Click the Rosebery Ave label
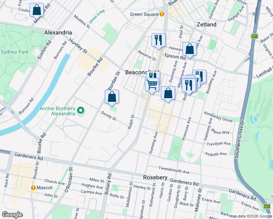Screen dimensions: 273x219 pos(211,82)
